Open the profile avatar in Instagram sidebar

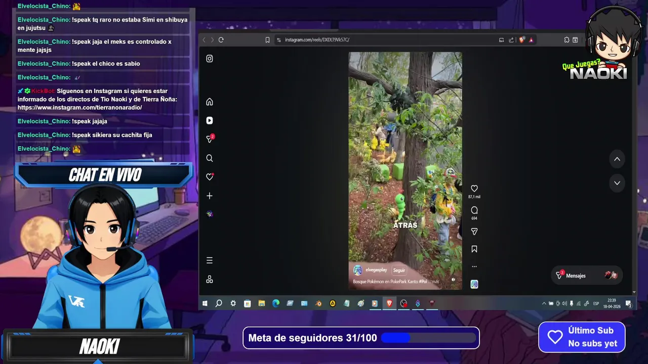coord(210,214)
